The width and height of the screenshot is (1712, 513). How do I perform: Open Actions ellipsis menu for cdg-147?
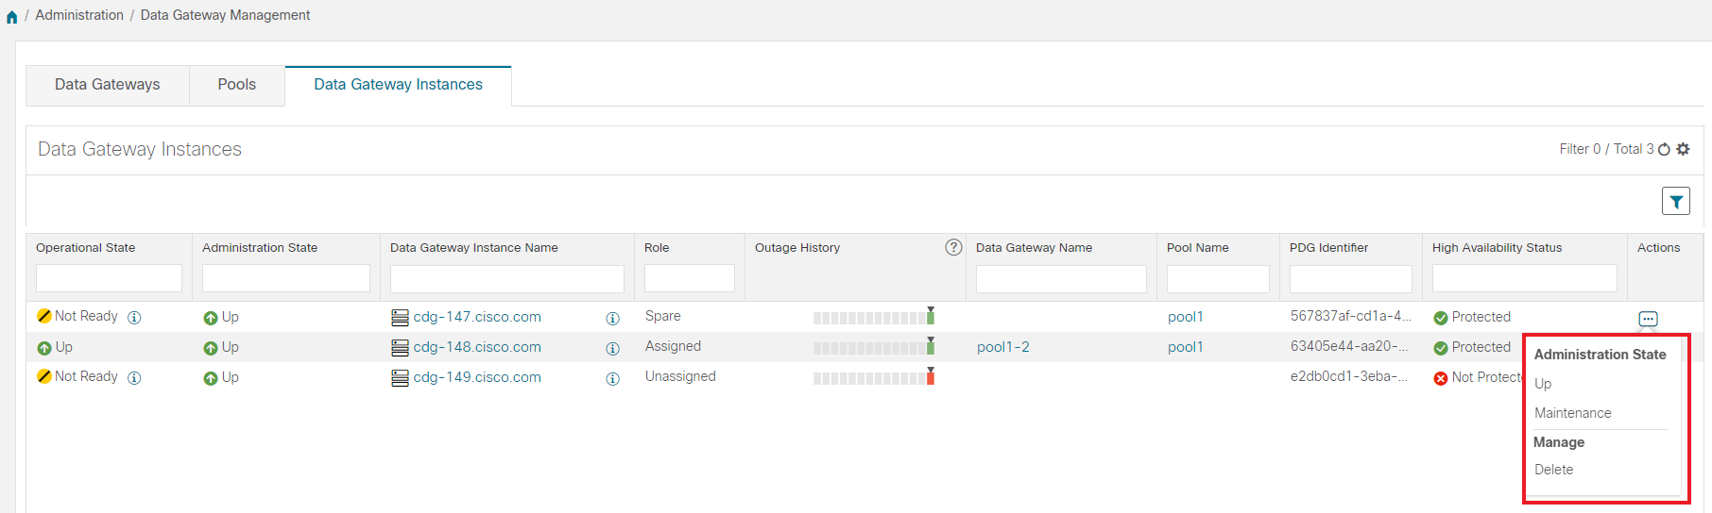pos(1648,319)
